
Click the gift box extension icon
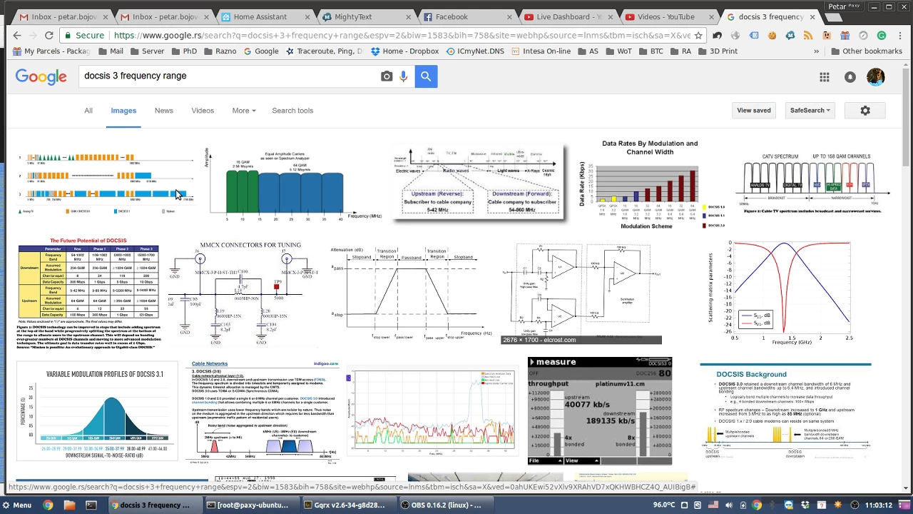[845, 35]
